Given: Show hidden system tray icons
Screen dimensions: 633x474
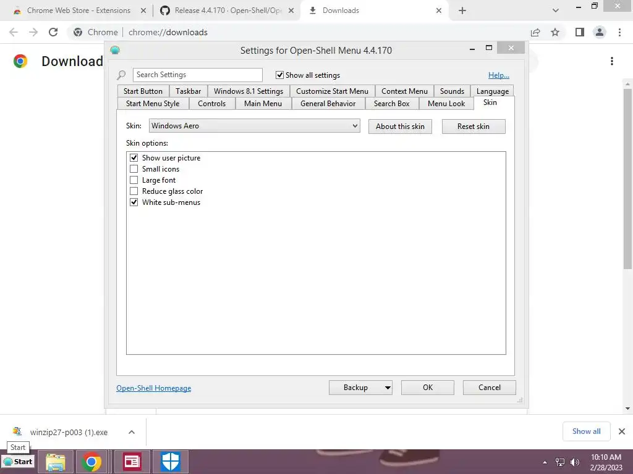Looking at the screenshot, I should pos(545,462).
